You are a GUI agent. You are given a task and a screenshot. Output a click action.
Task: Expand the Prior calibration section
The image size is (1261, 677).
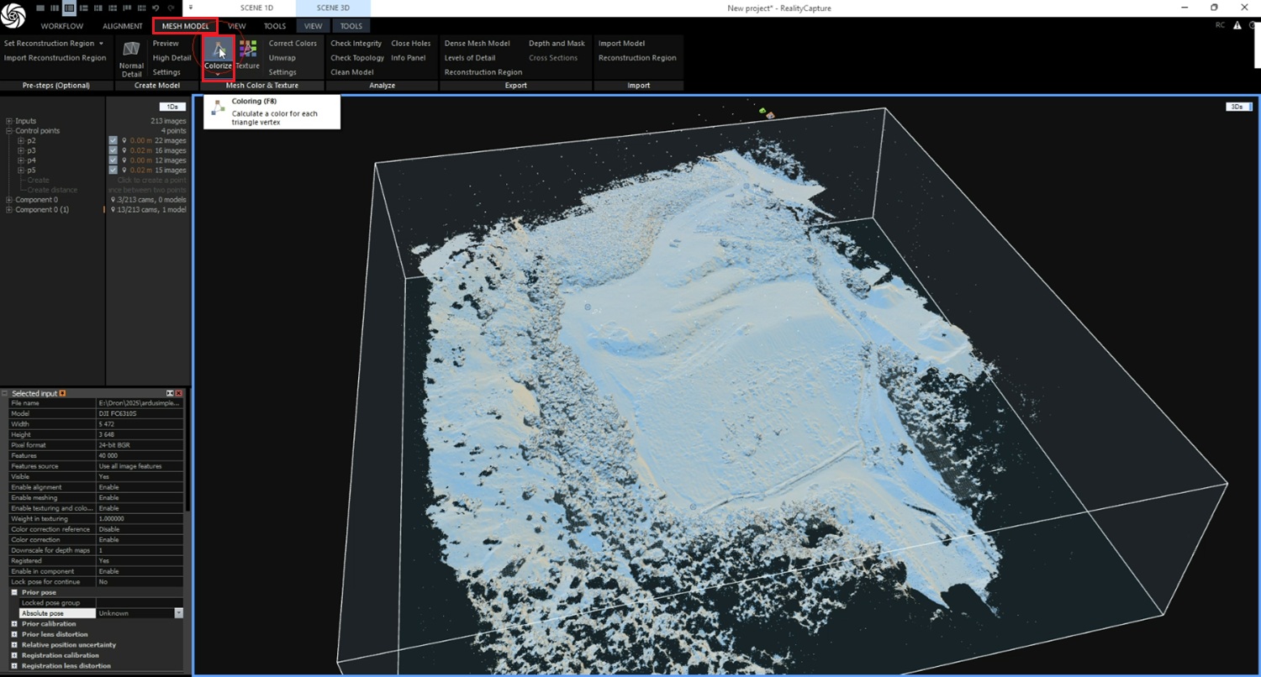14,624
